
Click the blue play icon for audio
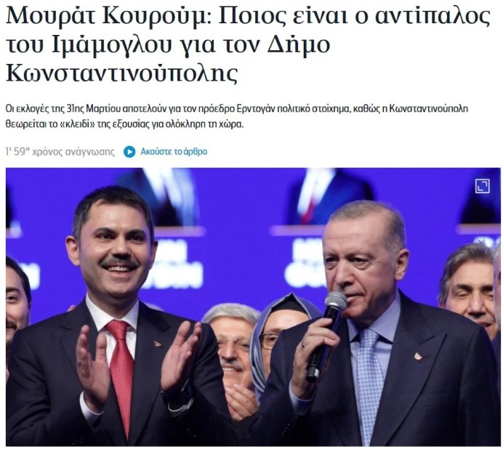click(129, 152)
